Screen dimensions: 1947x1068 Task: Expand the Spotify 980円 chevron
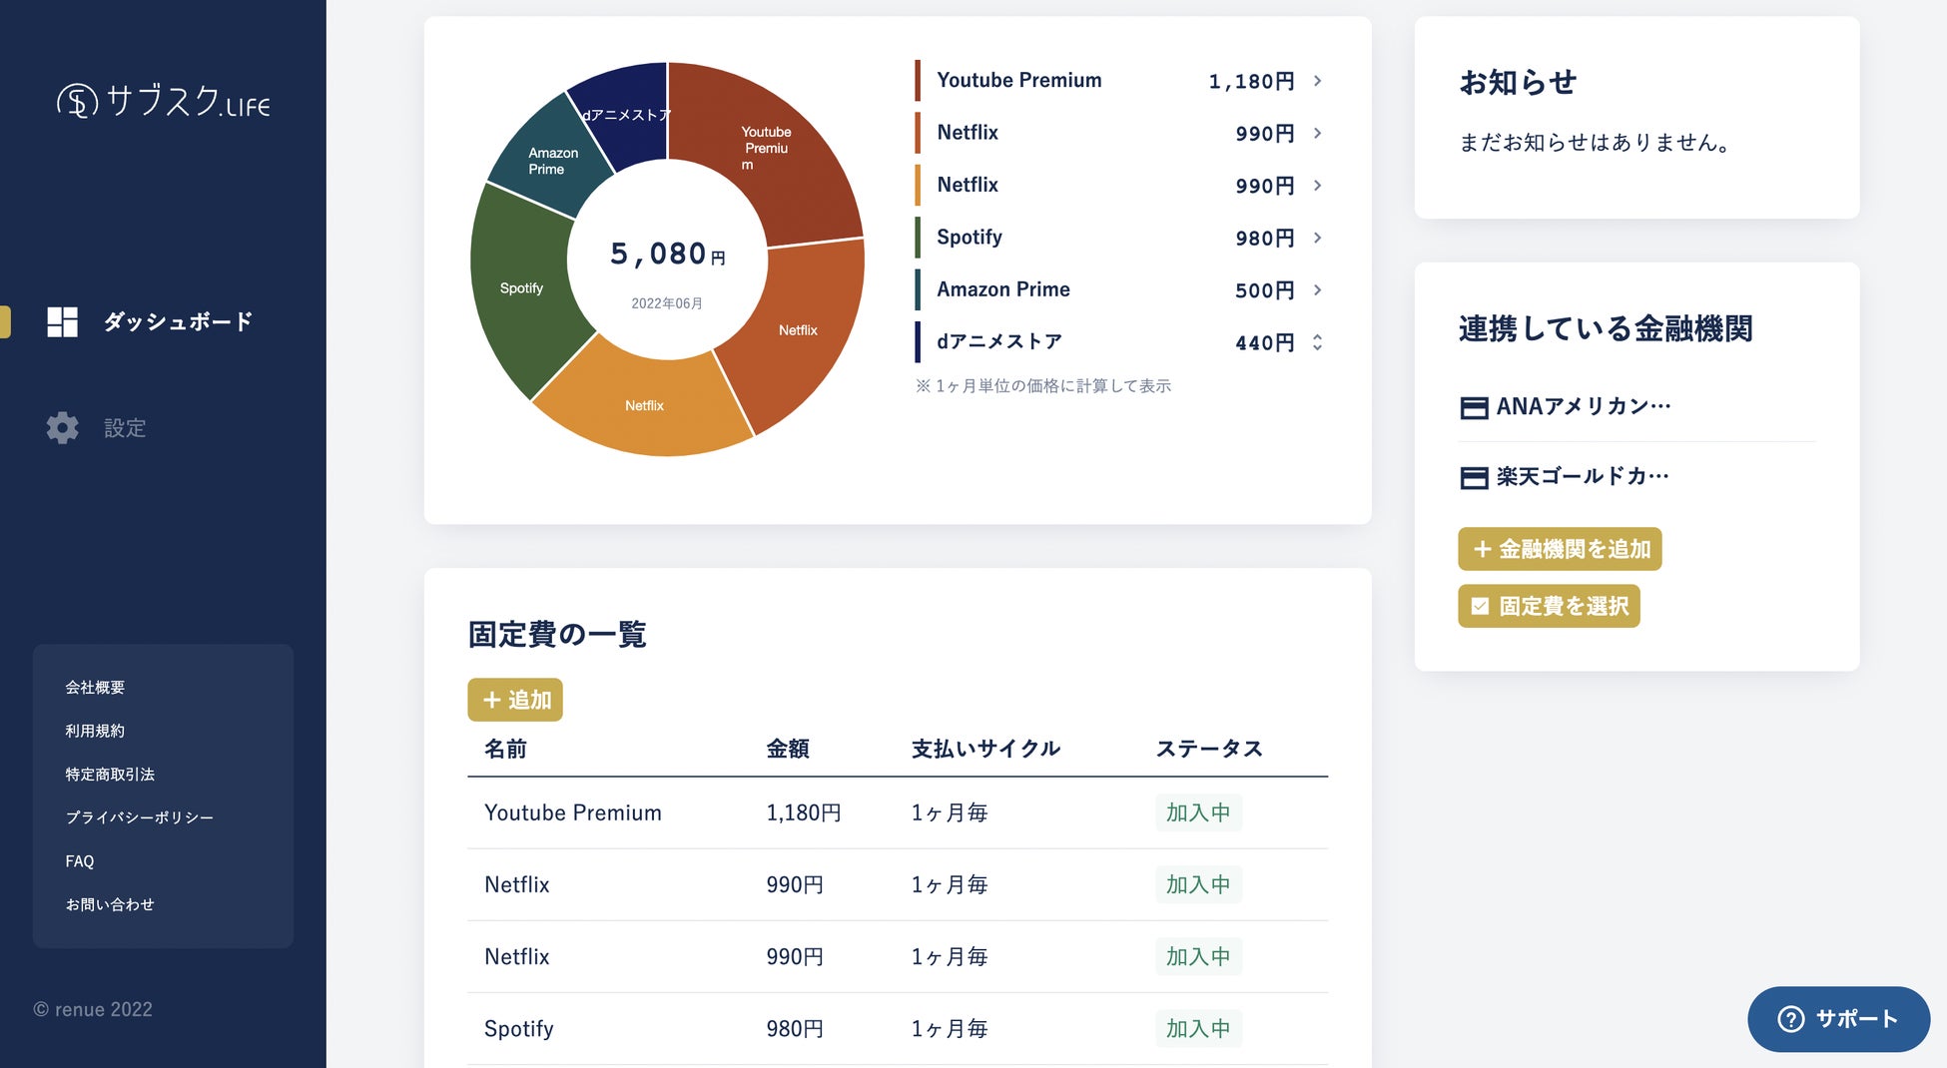pos(1318,238)
